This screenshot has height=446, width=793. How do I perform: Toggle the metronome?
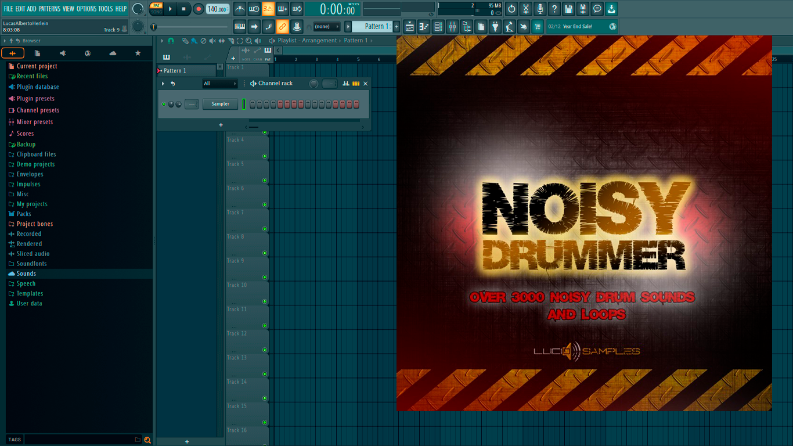click(240, 9)
